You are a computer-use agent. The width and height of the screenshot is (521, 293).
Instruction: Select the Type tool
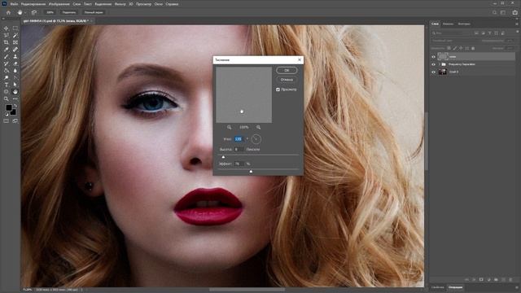(x=7, y=85)
